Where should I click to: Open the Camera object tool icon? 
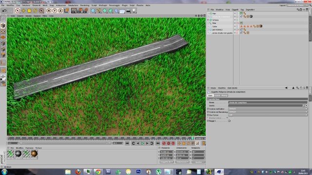click(128, 11)
